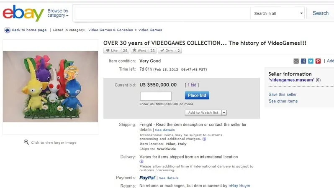Click the Place bid button

pyautogui.click(x=197, y=96)
